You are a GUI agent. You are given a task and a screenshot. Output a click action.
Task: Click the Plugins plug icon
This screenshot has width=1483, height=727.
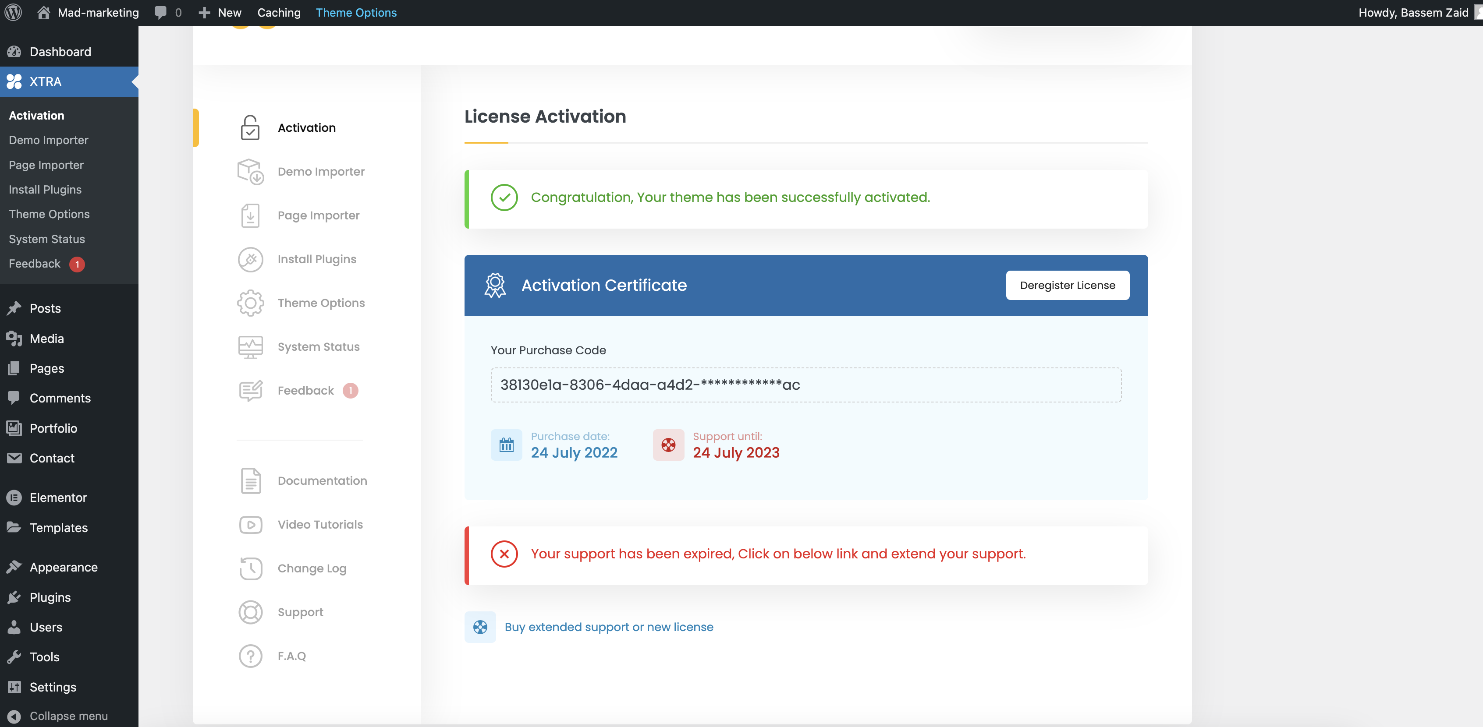pyautogui.click(x=14, y=597)
